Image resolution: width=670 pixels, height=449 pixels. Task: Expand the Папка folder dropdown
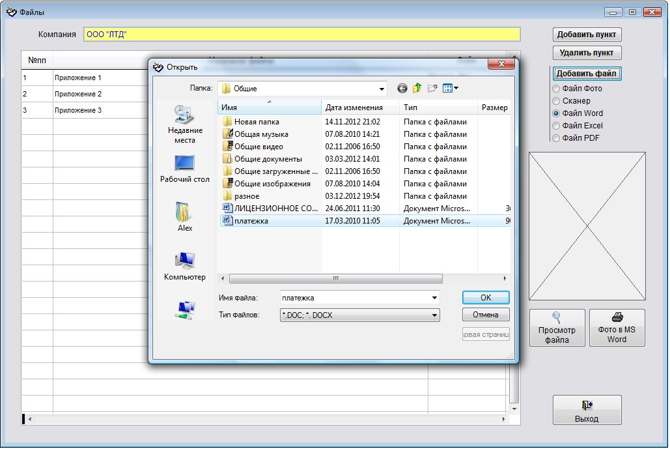[x=382, y=89]
